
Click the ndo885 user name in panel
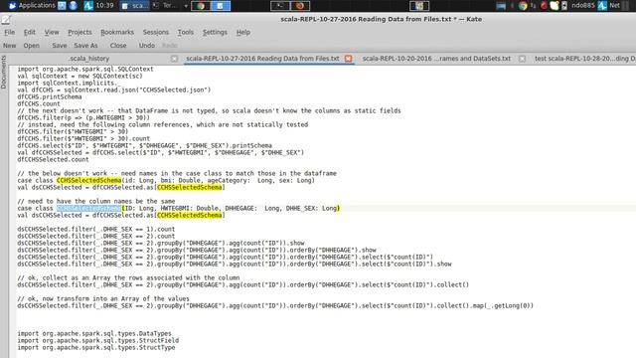click(x=583, y=6)
